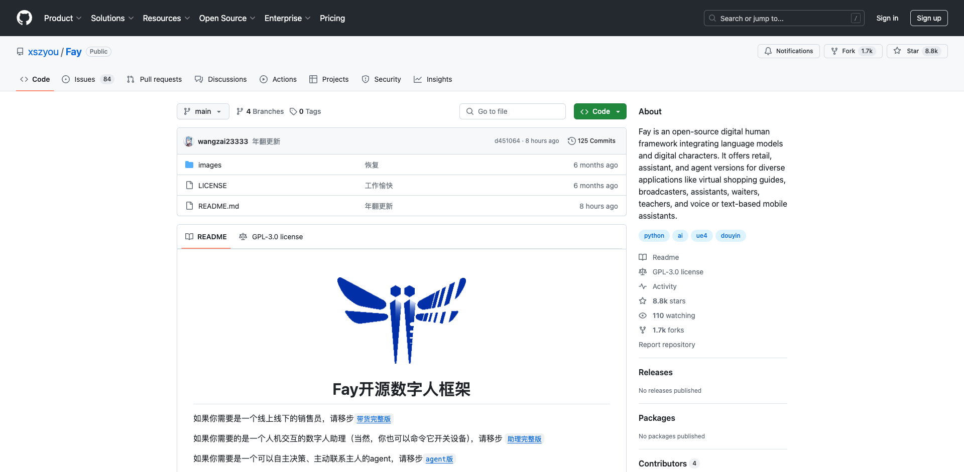Open the agent版 link
Viewport: 964px width, 472px height.
439,459
